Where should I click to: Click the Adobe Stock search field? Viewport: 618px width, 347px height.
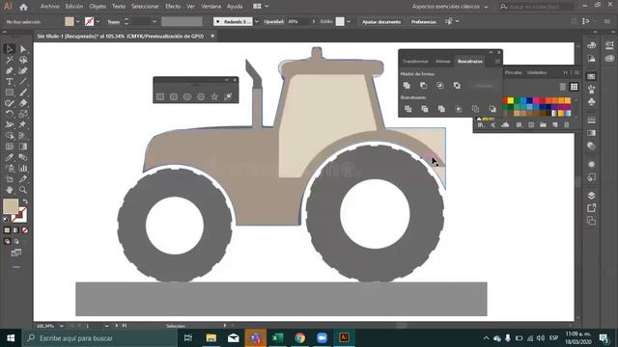coord(538,7)
